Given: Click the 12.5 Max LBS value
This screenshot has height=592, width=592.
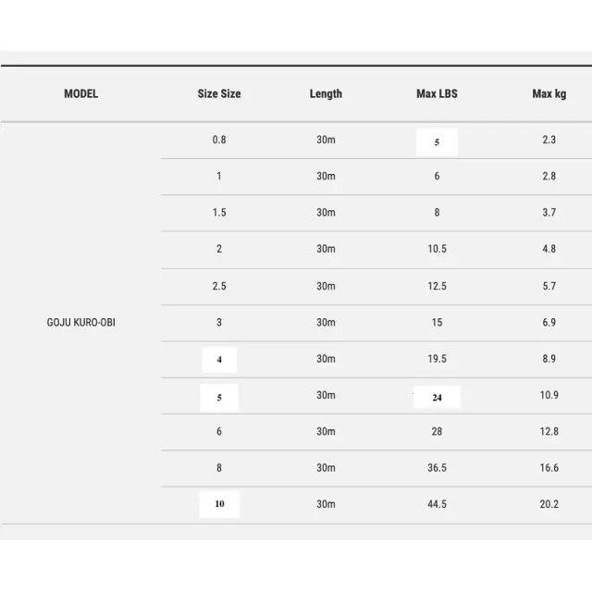Looking at the screenshot, I should [x=437, y=286].
